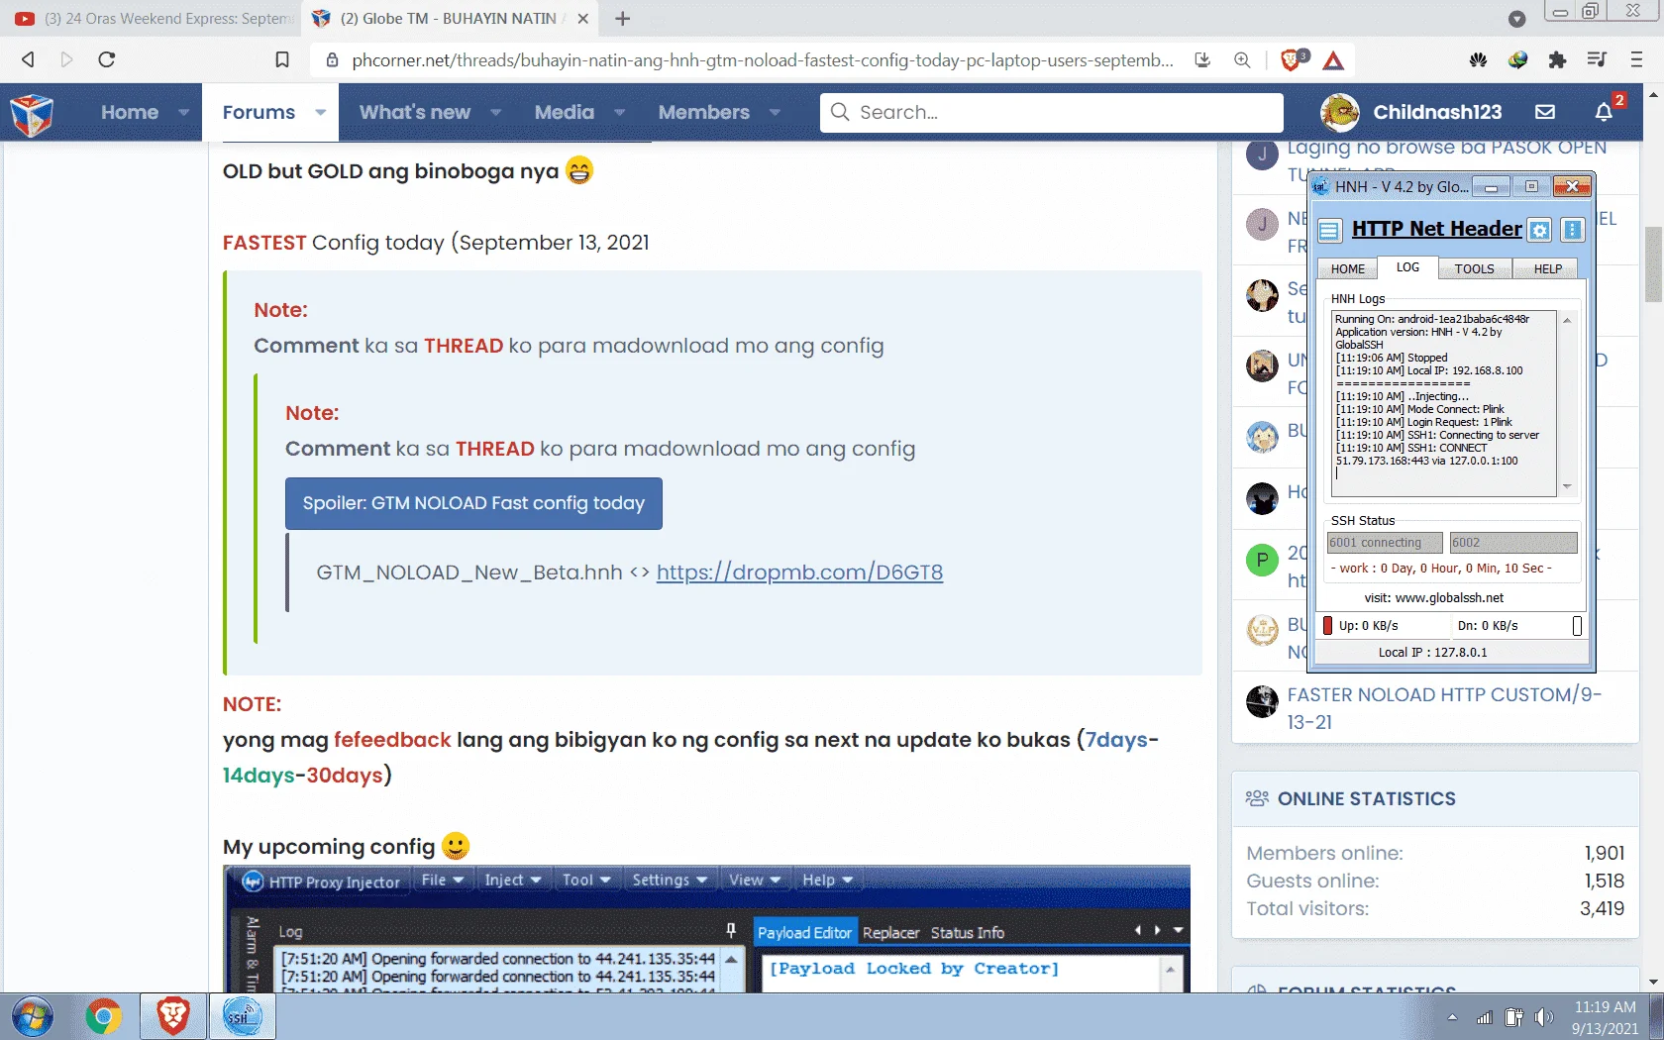Click the install/download page icon in address bar
This screenshot has height=1040, width=1664.
(1202, 60)
